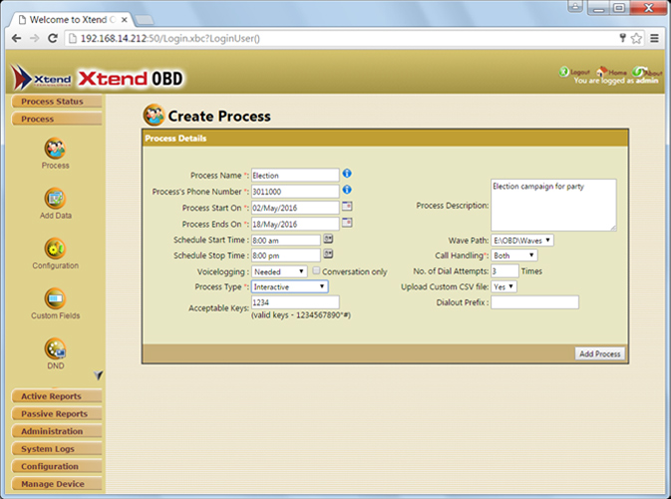This screenshot has width=671, height=499.
Task: Open the Chrome hamburger menu
Action: click(x=654, y=39)
